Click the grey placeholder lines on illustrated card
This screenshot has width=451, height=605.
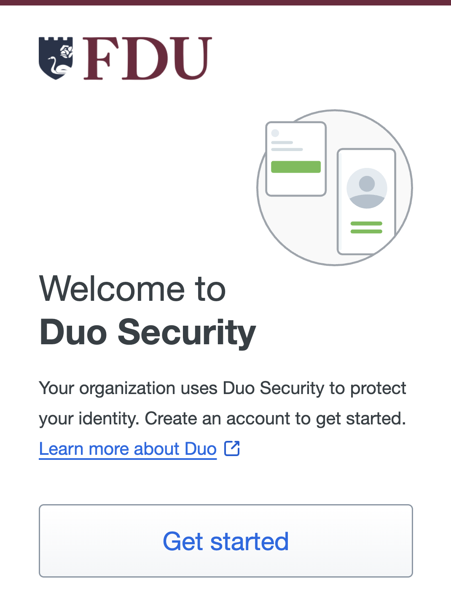pos(287,146)
